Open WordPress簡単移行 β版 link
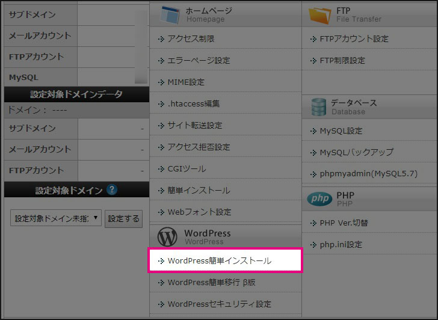The width and height of the screenshot is (438, 320). [x=211, y=282]
